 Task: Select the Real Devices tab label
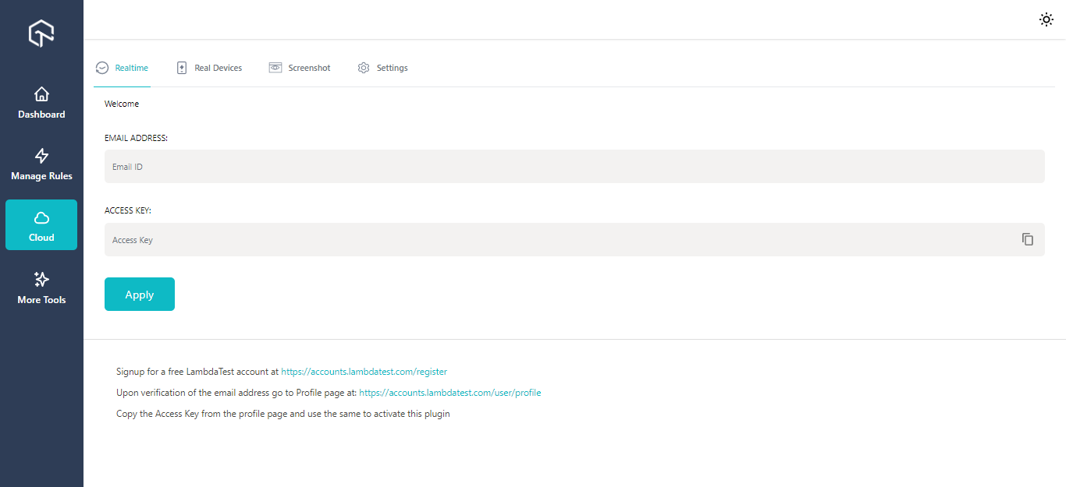(x=218, y=68)
